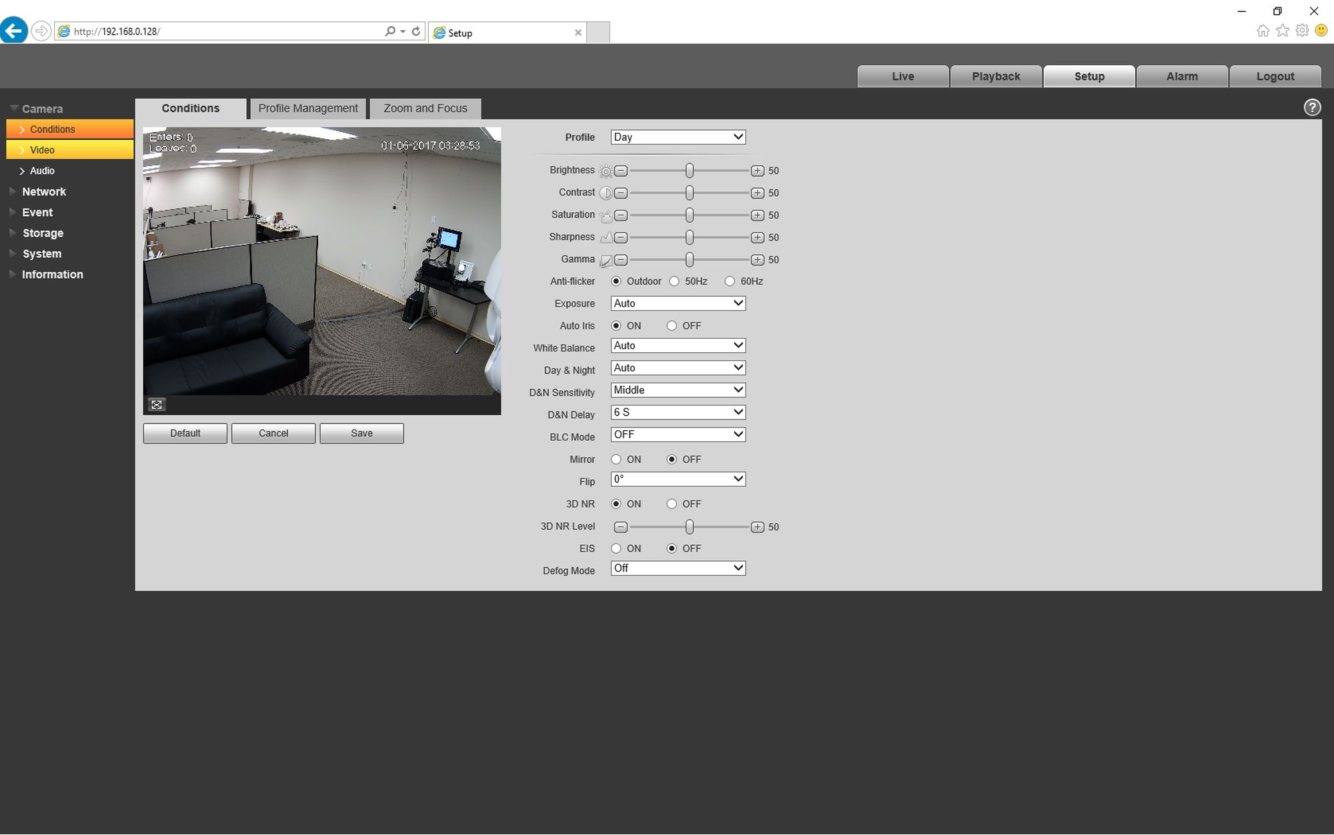Open the Day & Night dropdown
This screenshot has width=1334, height=835.
[x=678, y=368]
